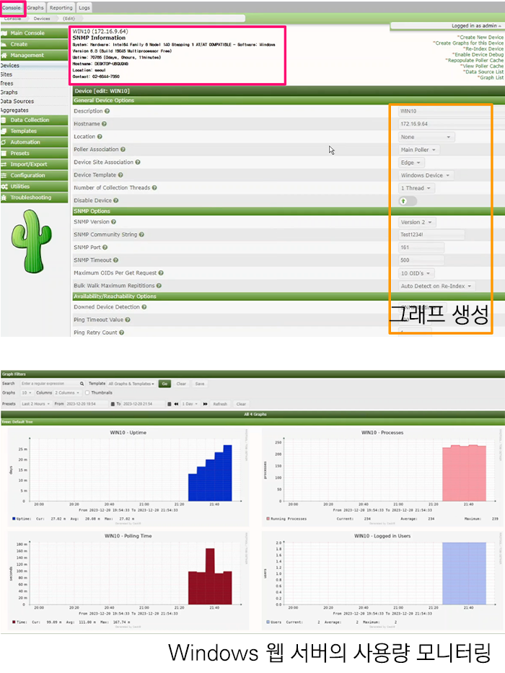
Task: Open the Windows Device template dropdown
Action: click(x=425, y=175)
